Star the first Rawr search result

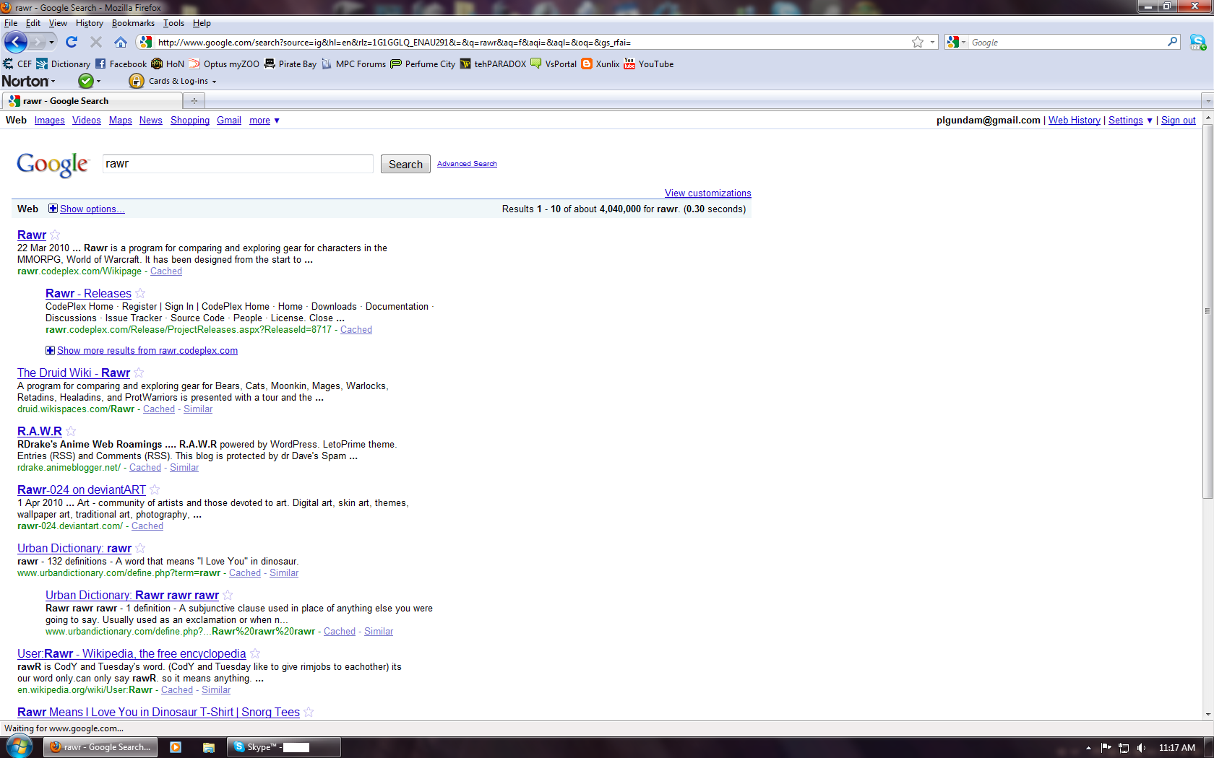point(55,235)
